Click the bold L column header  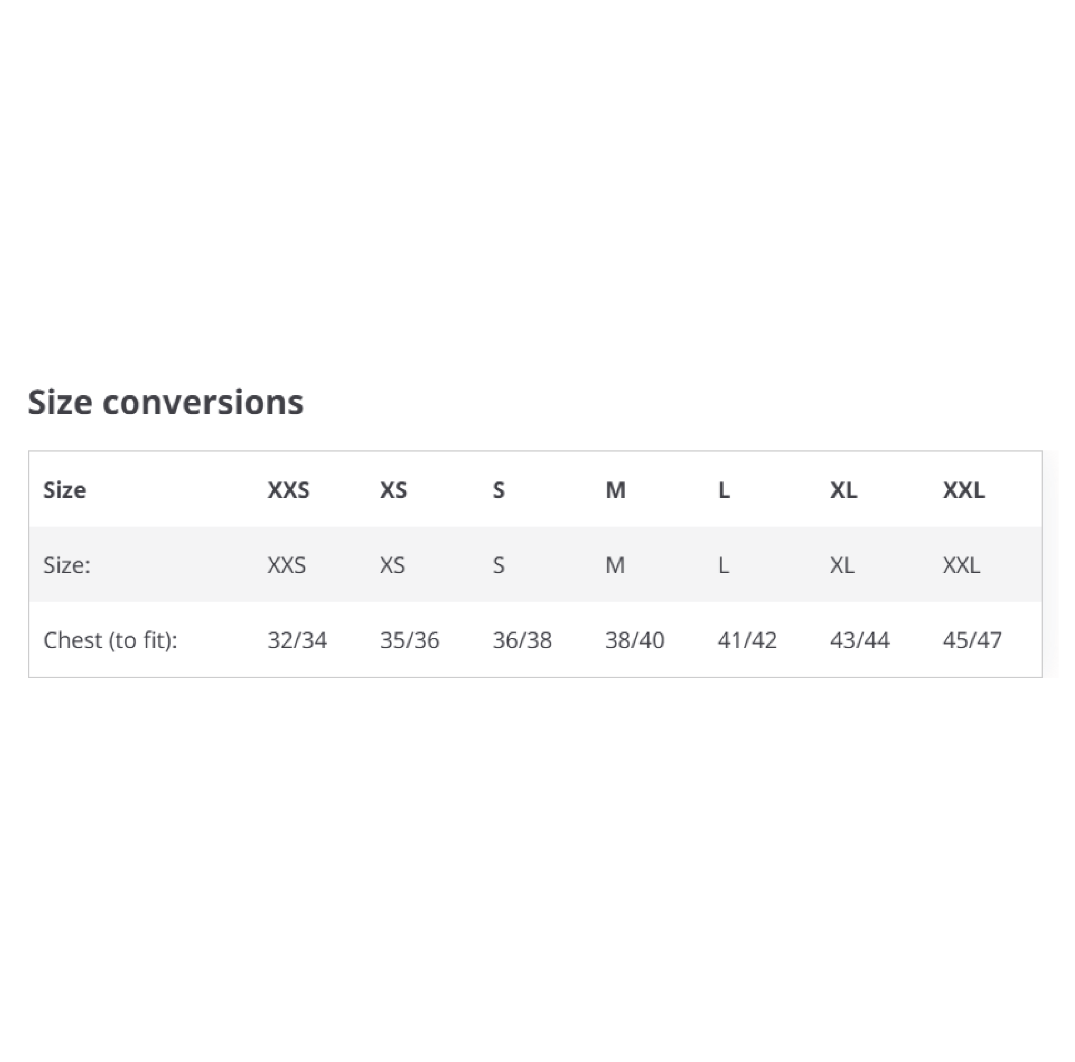724,490
